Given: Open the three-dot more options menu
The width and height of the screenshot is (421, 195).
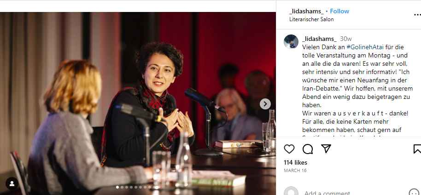Looking at the screenshot, I should click(x=417, y=15).
